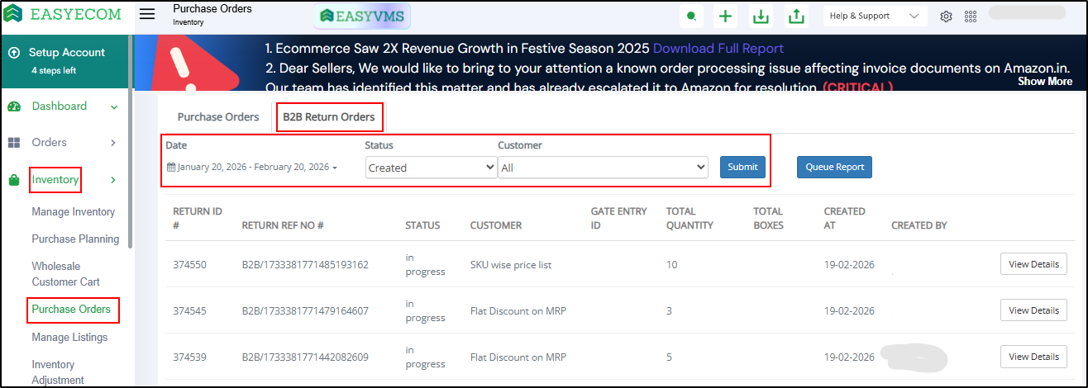Viewport: 1088px width, 388px height.
Task: Open settings via the gear icon
Action: (x=947, y=17)
